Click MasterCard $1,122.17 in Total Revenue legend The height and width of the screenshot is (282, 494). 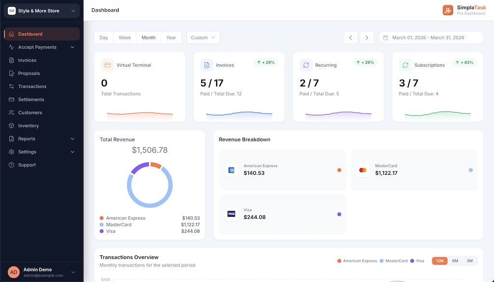click(x=150, y=225)
